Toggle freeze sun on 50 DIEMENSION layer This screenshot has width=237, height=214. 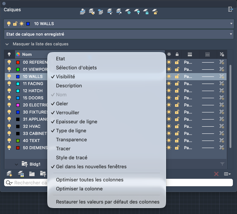[169, 148]
